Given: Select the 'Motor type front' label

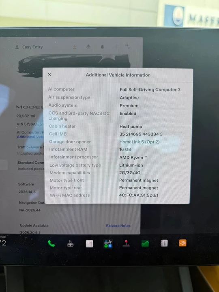Looking at the screenshot, I should (x=67, y=180).
